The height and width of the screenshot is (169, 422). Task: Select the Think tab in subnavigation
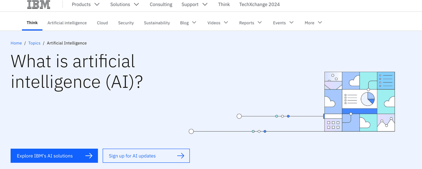[x=32, y=23]
